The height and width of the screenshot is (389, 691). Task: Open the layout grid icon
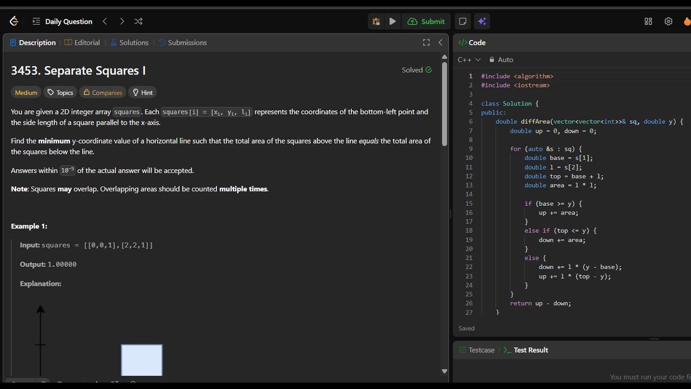tap(648, 22)
